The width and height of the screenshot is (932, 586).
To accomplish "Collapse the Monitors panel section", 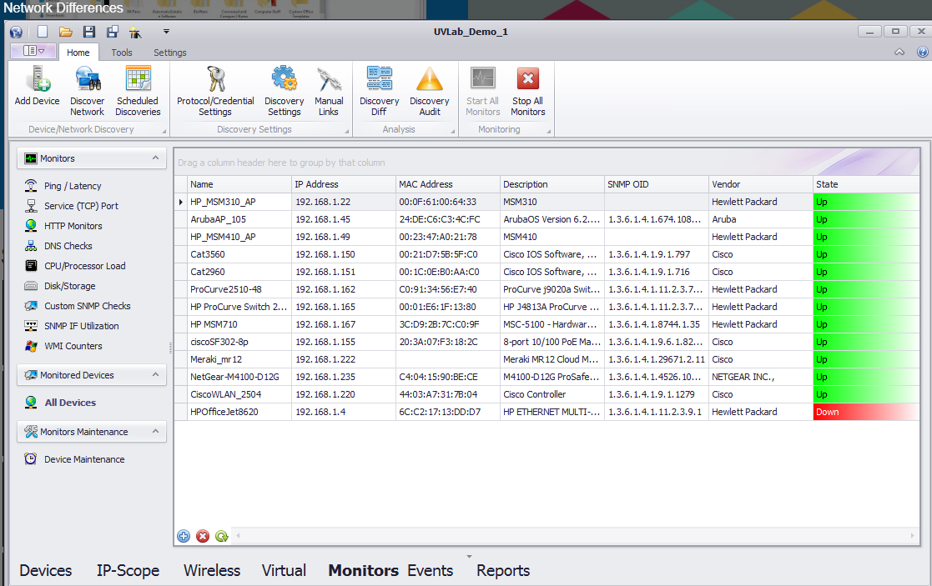I will pos(155,158).
